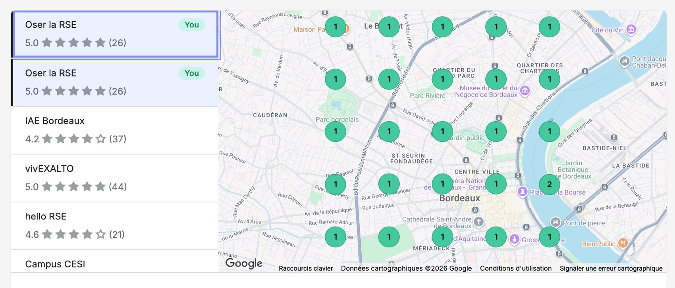Click the green marker on Jardin public
This screenshot has width=675, height=288.
coord(443,132)
